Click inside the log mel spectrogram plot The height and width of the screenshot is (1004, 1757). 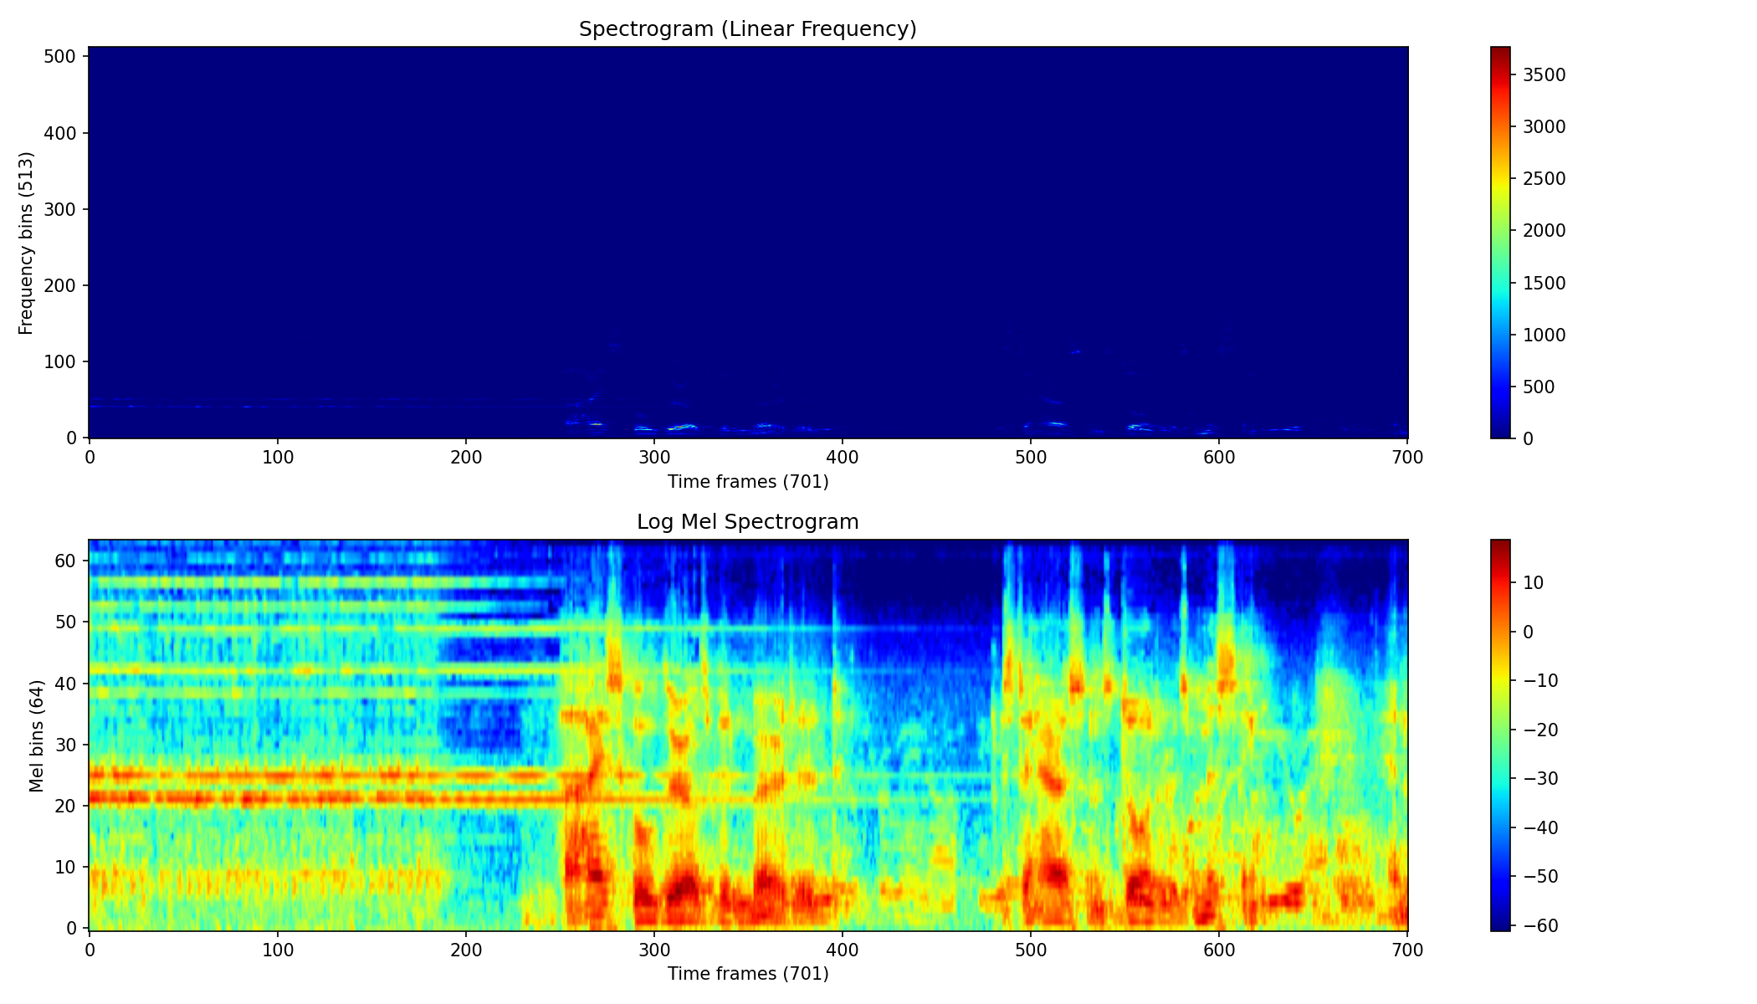(x=748, y=735)
